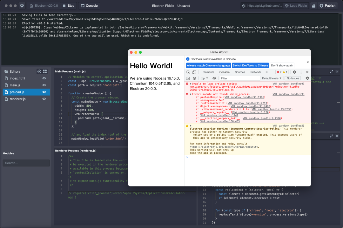Viewport: 343px width, 228px height.
Task: Open console settings gear beside No Issues
Action: [x=307, y=78]
